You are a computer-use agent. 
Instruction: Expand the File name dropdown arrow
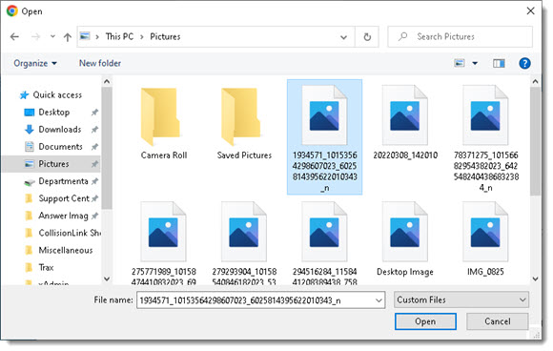click(379, 300)
